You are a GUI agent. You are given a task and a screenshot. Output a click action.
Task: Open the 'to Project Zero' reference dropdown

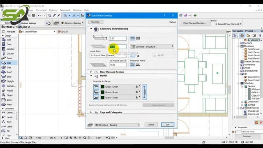pyautogui.click(x=125, y=60)
